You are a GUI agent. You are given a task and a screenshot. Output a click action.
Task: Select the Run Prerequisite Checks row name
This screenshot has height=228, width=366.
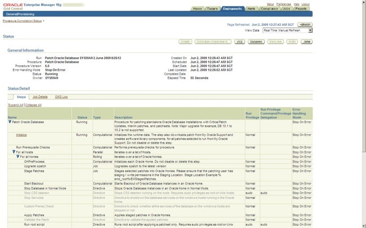33,147
